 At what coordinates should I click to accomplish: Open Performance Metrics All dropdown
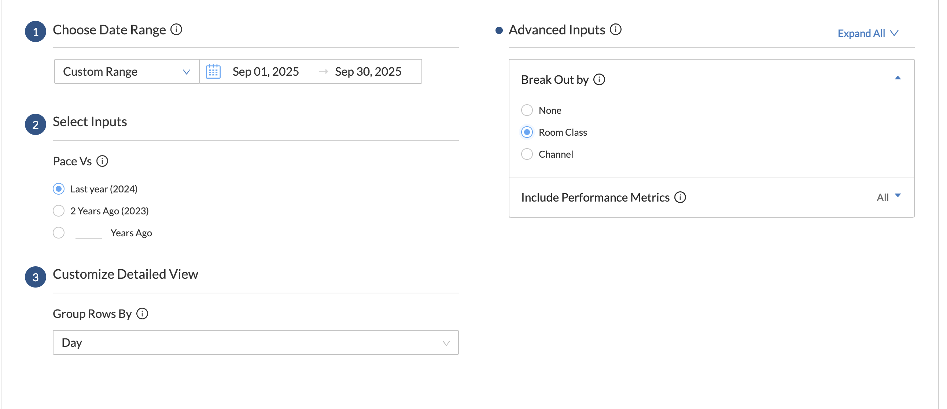(889, 197)
